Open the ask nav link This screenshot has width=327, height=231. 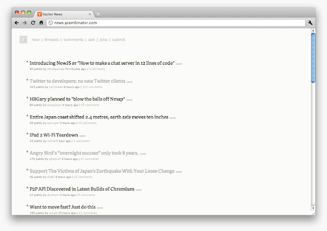click(92, 40)
